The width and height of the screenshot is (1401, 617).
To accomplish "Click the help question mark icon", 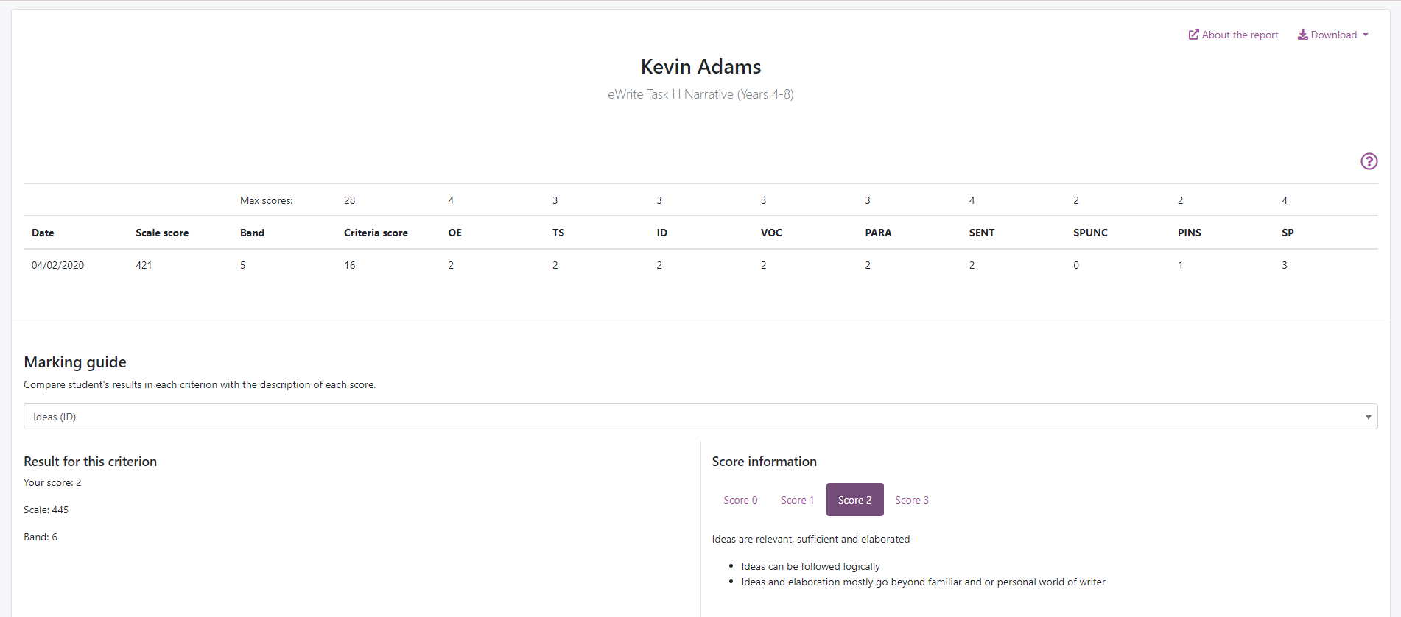I will pyautogui.click(x=1369, y=161).
